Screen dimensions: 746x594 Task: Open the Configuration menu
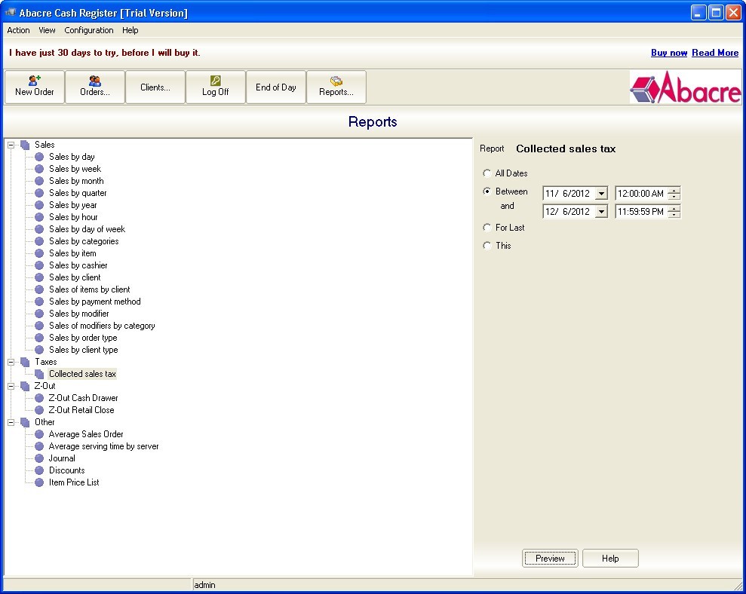click(x=88, y=30)
